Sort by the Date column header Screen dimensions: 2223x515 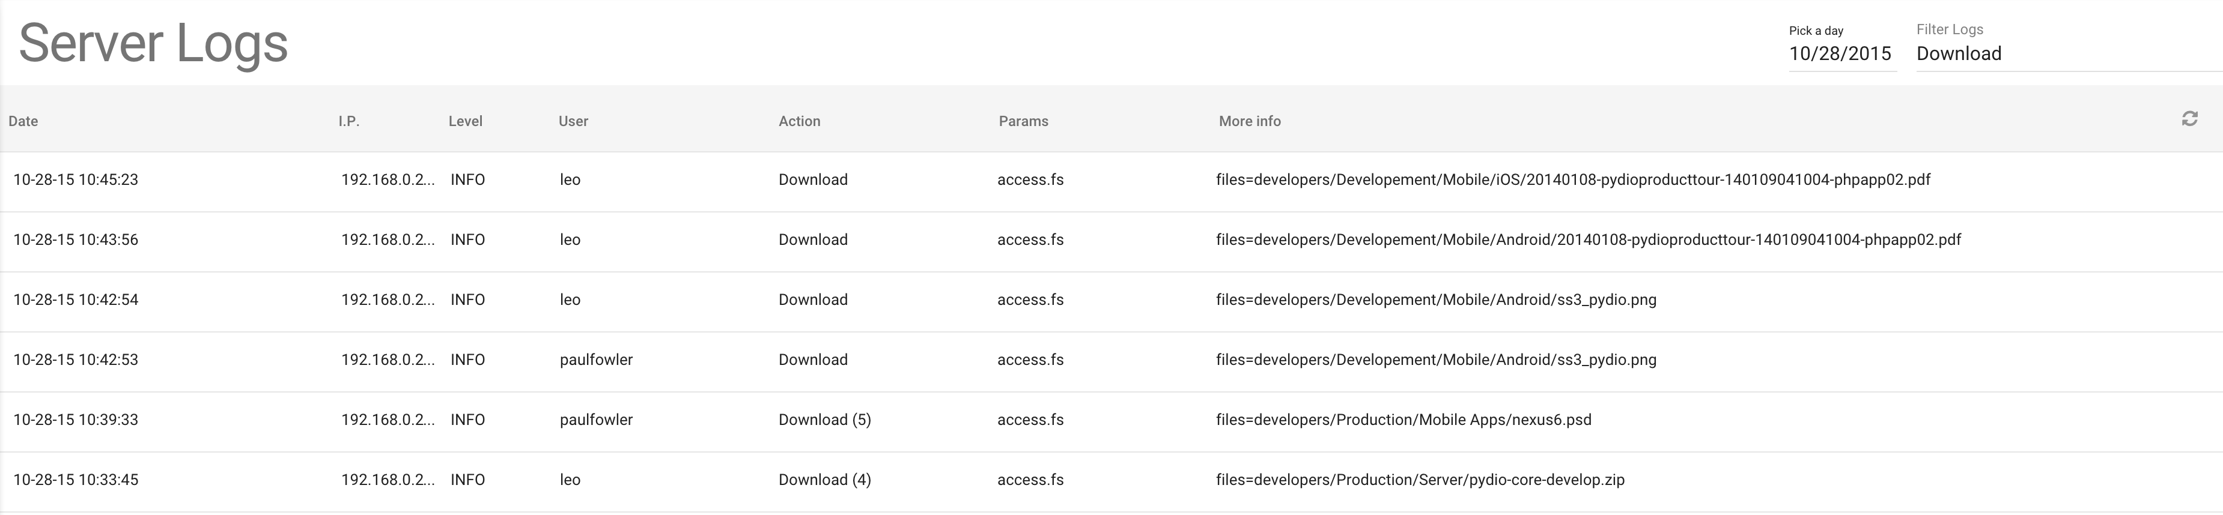[23, 121]
